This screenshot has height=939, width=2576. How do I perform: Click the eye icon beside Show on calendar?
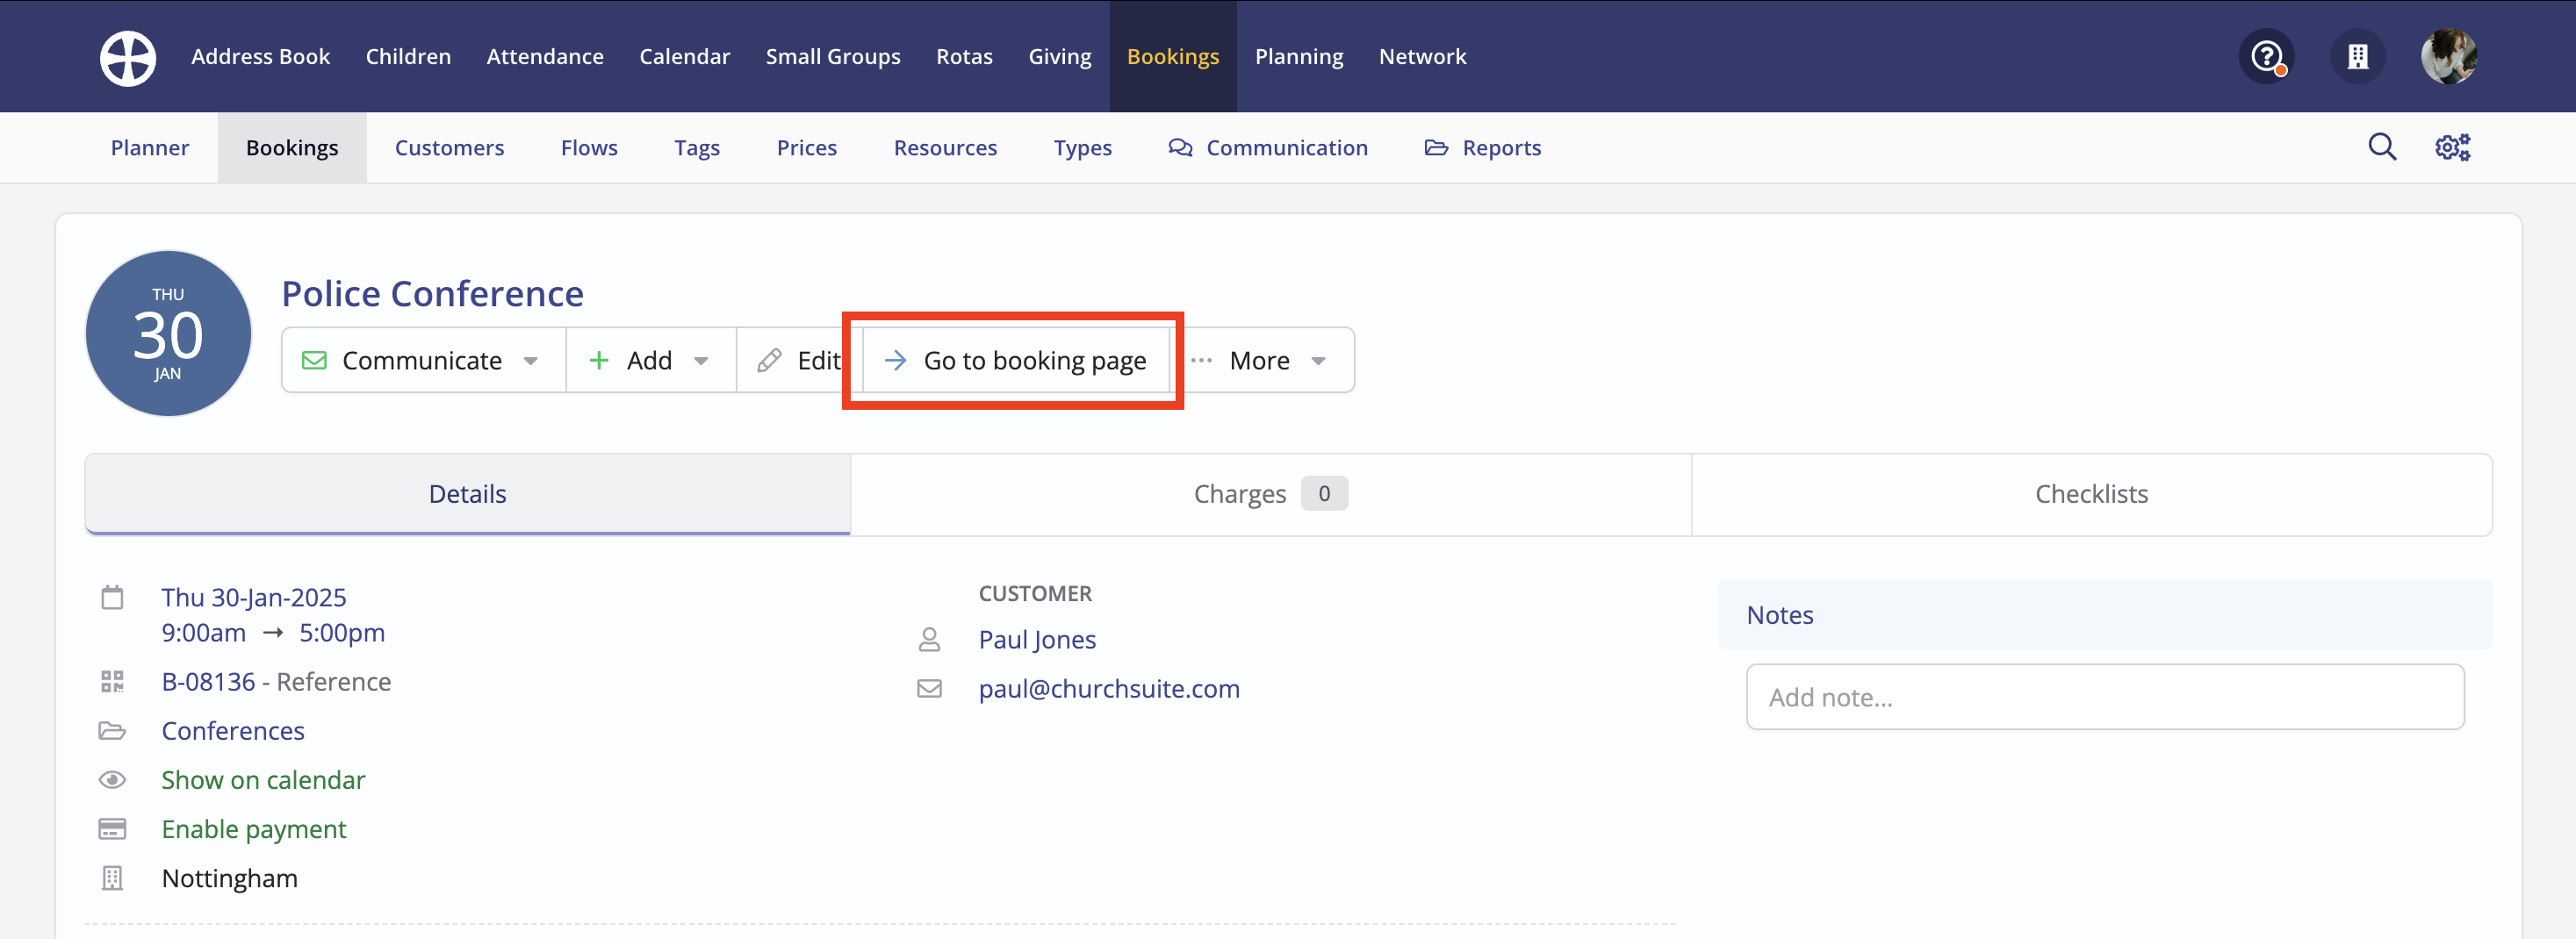(x=112, y=780)
